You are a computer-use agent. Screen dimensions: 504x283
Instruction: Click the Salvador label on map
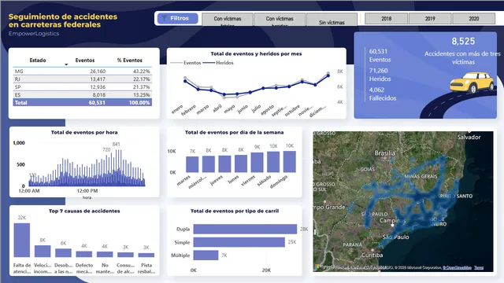point(469,137)
